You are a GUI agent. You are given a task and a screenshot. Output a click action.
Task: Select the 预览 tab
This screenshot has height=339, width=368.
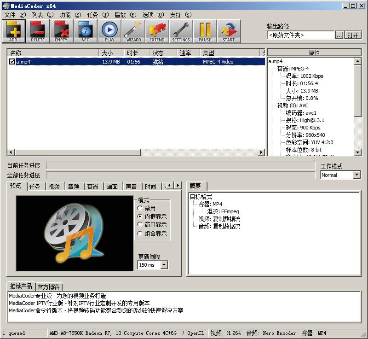pyautogui.click(x=16, y=186)
